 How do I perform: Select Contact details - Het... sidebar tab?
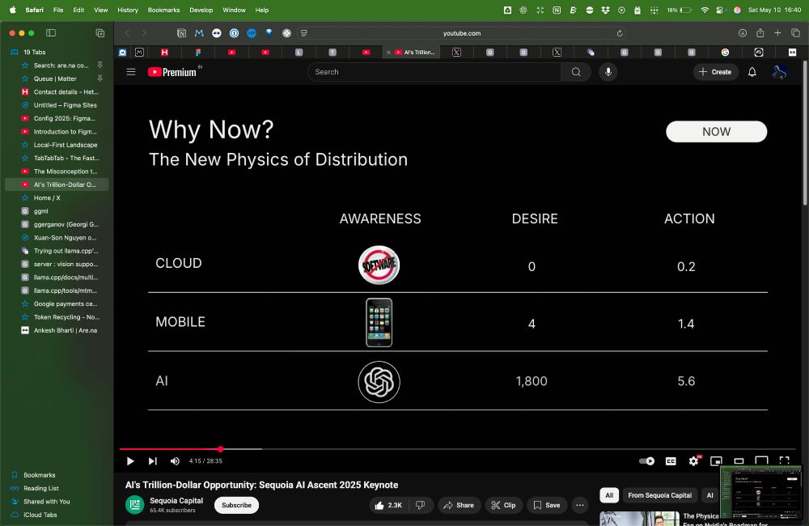coord(57,92)
